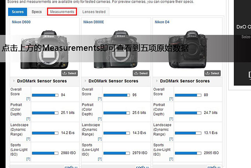Open the Measurements tab

[x=62, y=12]
